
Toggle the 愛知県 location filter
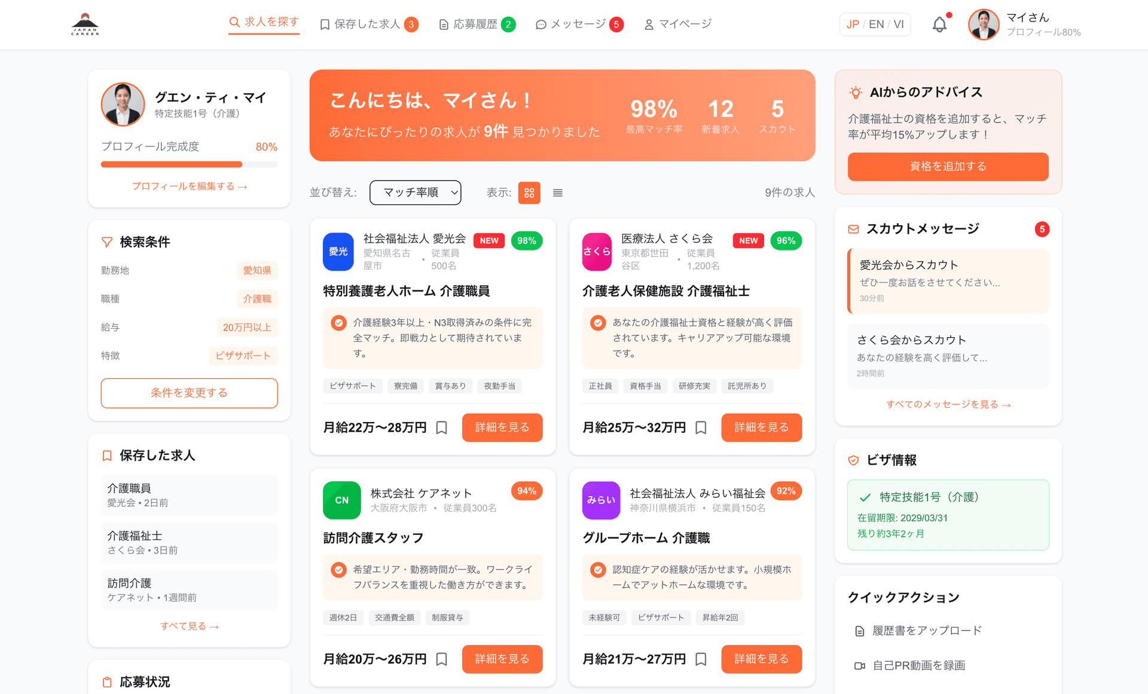pyautogui.click(x=257, y=270)
